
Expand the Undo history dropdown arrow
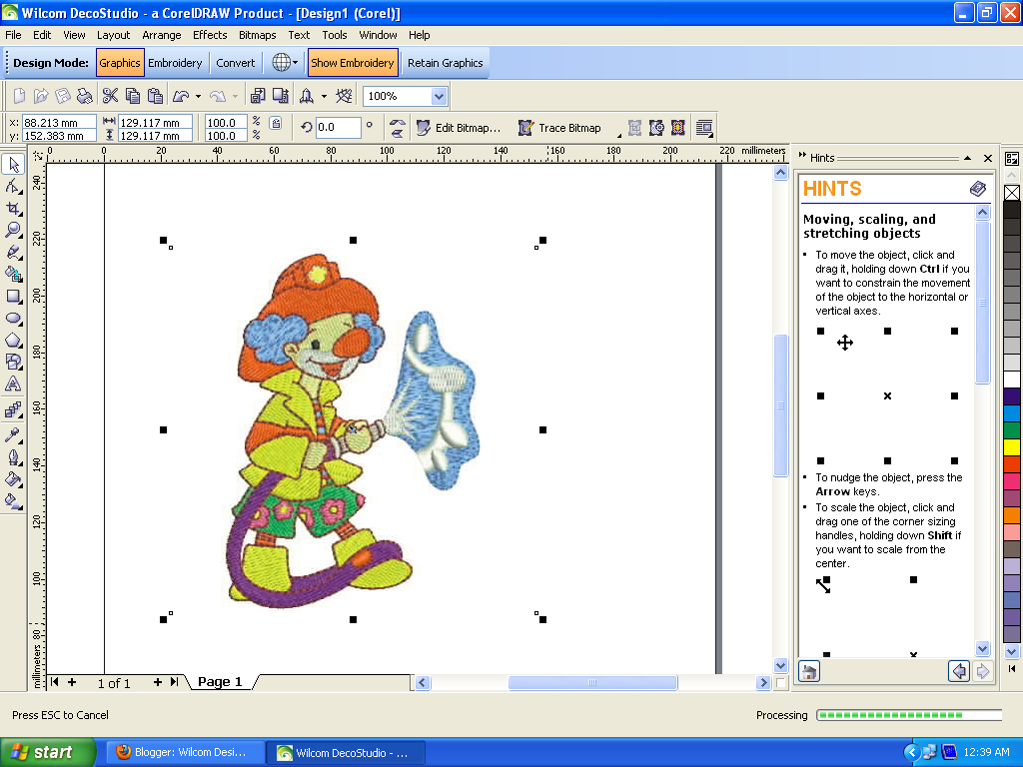tap(199, 96)
